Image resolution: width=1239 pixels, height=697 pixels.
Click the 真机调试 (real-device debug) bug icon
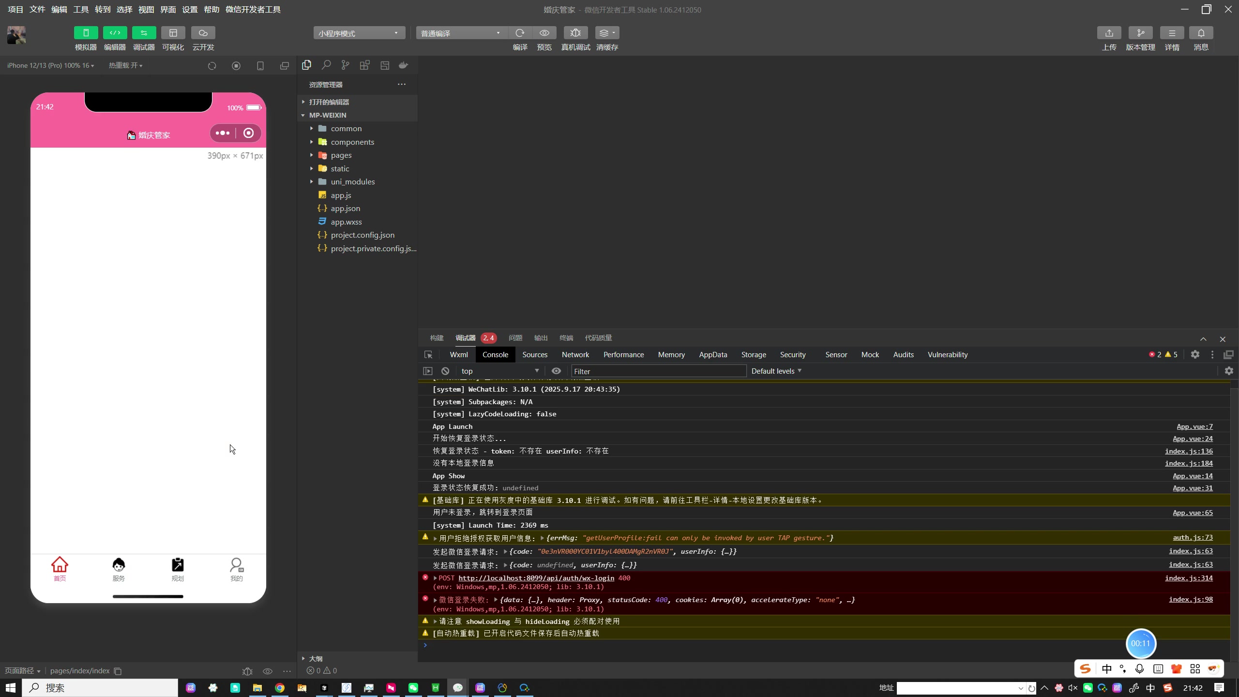[575, 33]
